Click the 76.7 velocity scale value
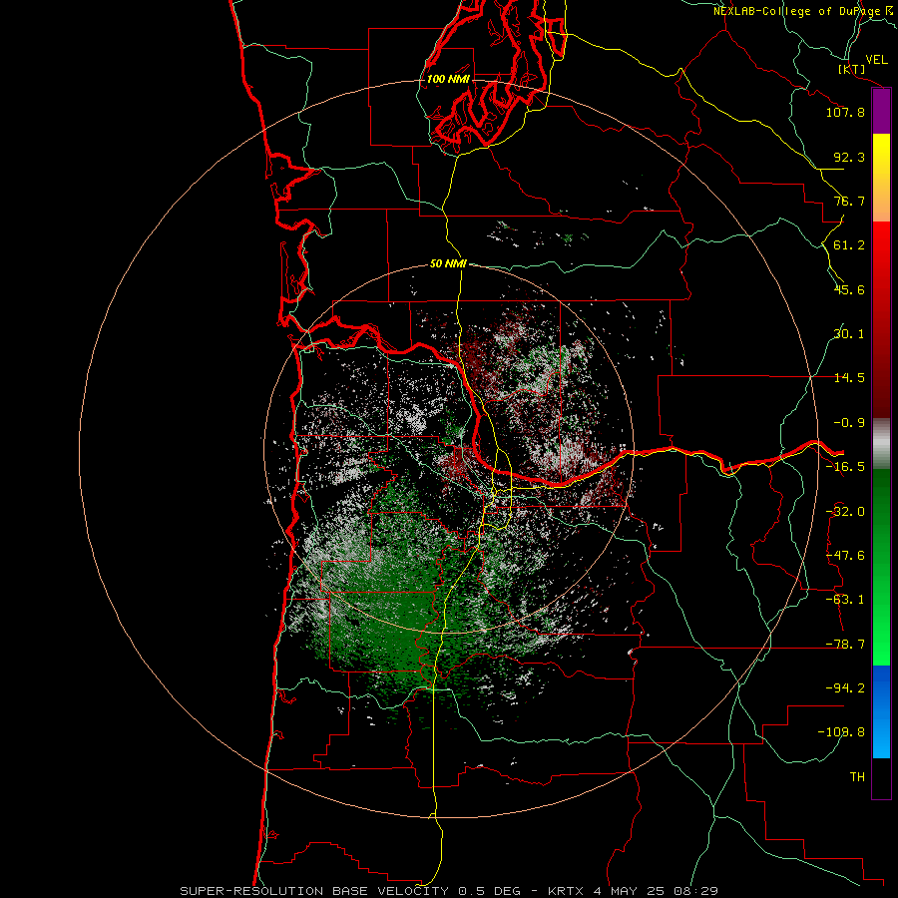898x898 pixels. pos(849,201)
